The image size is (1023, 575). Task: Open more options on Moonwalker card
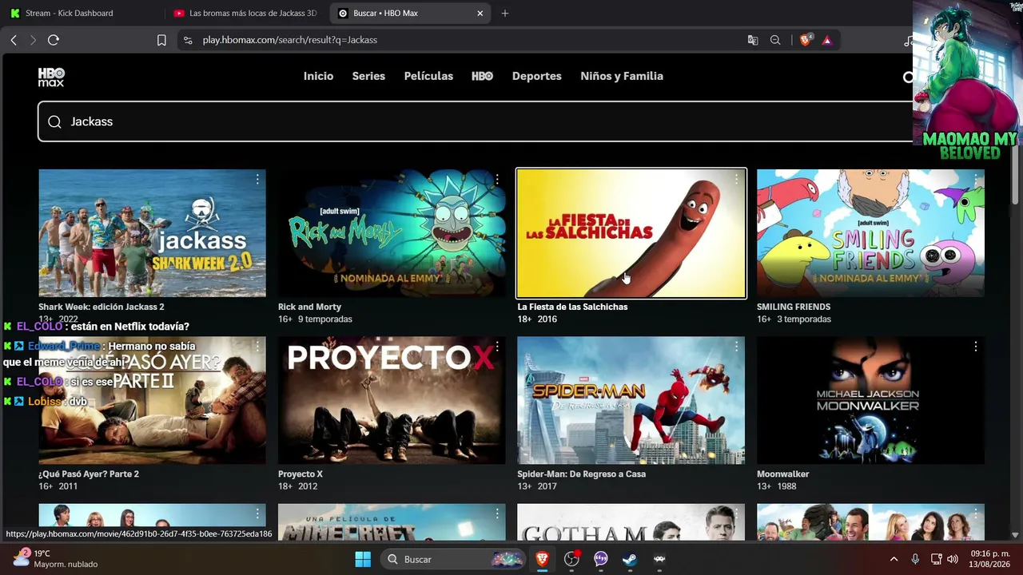tap(976, 347)
